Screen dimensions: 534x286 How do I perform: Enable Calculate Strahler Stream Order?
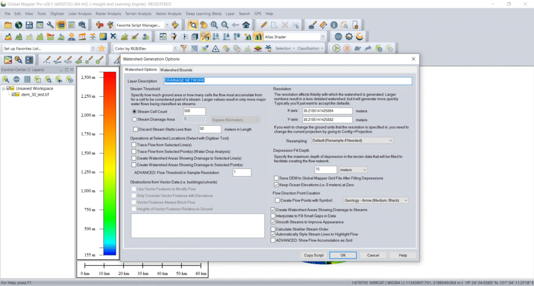tap(273, 229)
